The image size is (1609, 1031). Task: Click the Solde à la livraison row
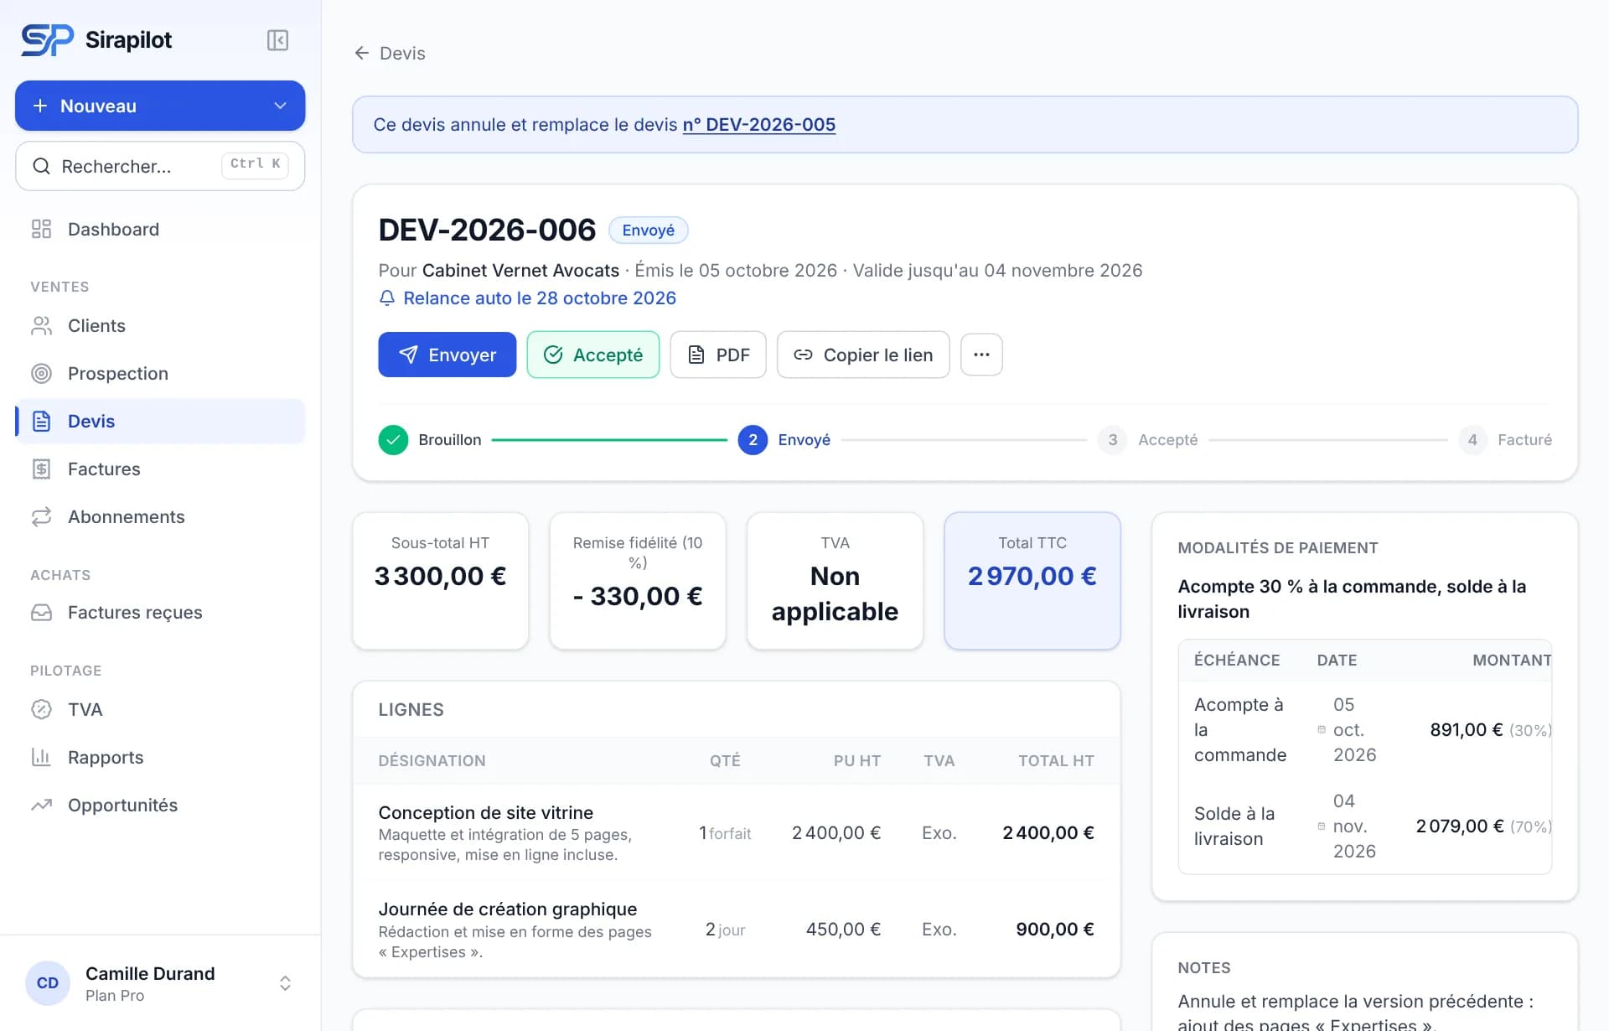(x=1365, y=826)
